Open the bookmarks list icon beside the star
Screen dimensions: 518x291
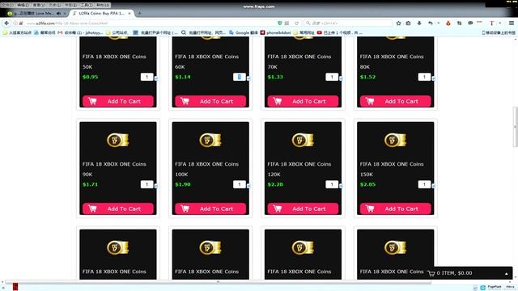[x=409, y=23]
